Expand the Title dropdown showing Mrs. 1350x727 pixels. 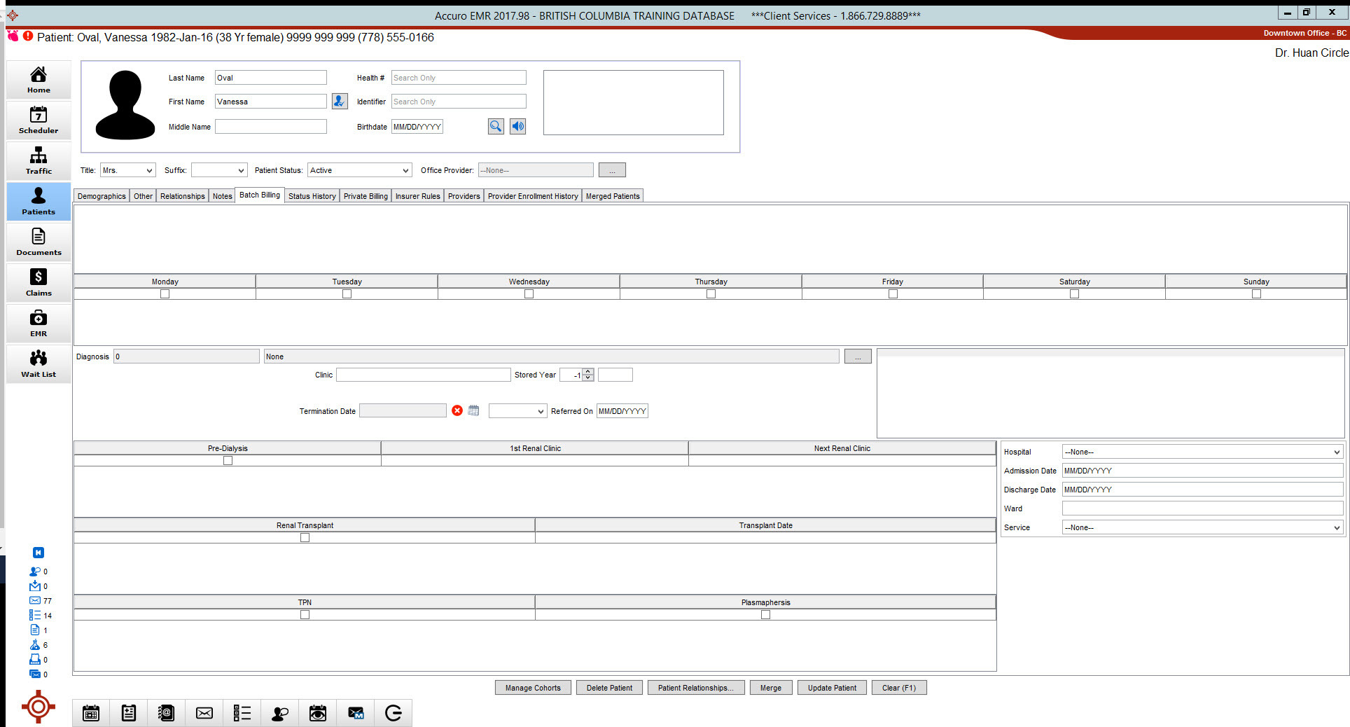[x=149, y=171]
